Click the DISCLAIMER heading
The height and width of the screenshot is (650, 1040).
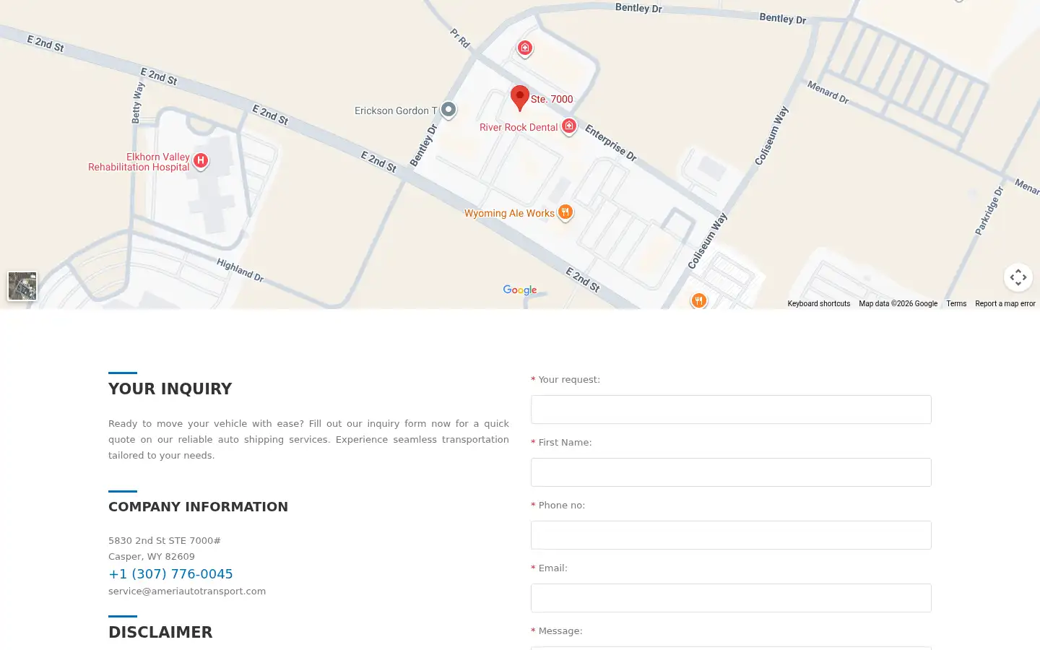tap(160, 632)
